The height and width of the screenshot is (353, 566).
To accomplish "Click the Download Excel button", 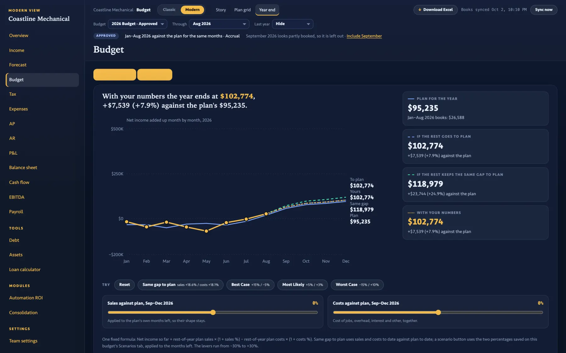I will point(436,10).
